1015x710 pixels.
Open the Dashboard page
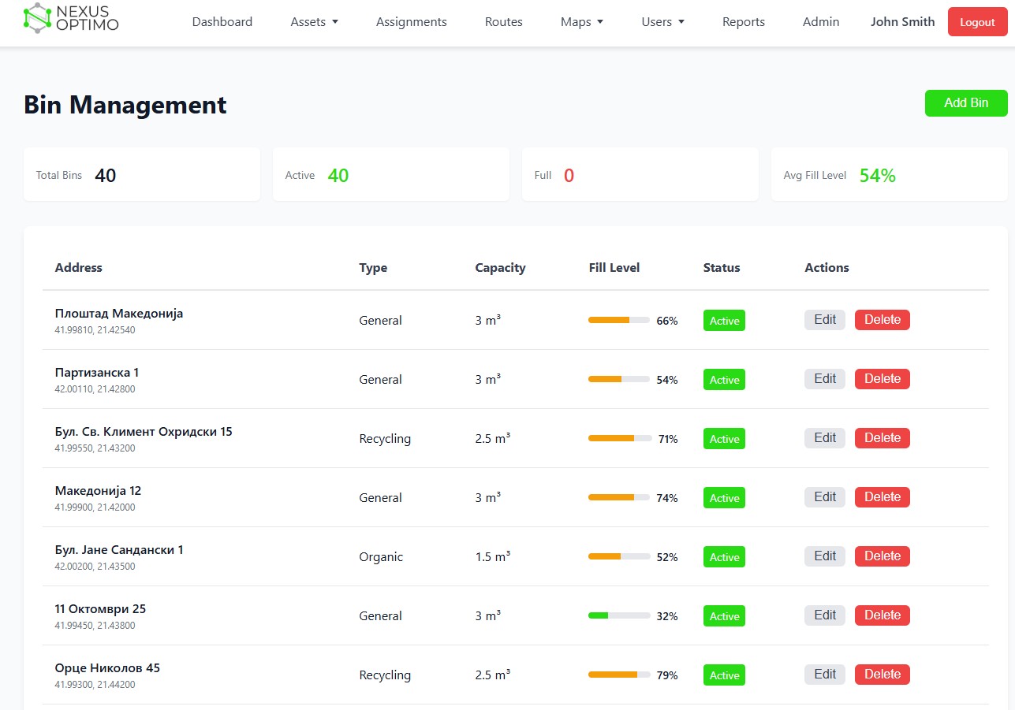222,22
